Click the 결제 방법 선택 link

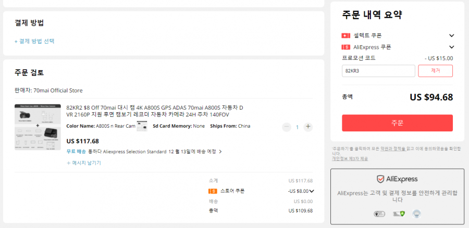click(34, 41)
